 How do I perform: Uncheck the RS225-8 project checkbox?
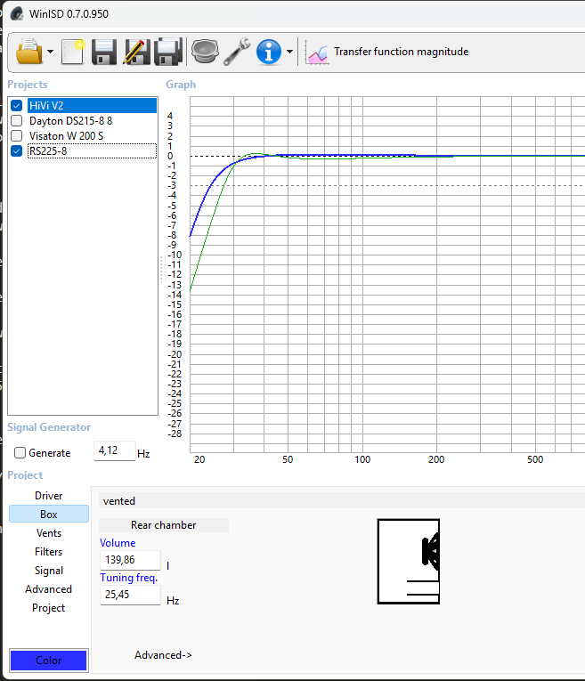pos(17,151)
